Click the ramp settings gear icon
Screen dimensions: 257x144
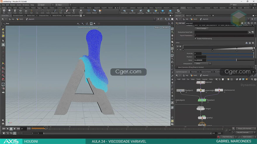point(253,43)
